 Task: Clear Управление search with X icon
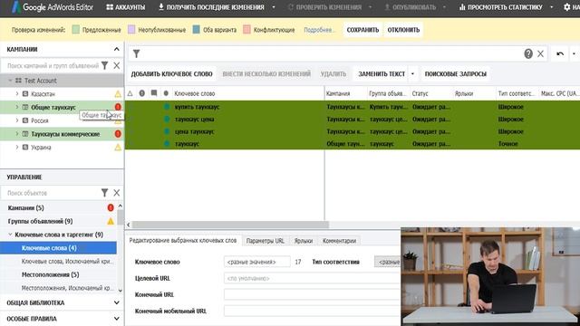(x=117, y=193)
